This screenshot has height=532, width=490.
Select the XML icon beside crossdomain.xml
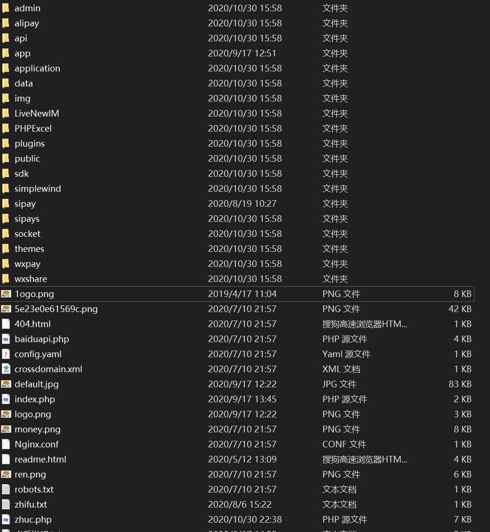pos(6,369)
